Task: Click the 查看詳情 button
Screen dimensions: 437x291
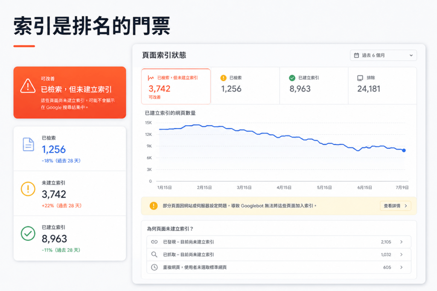Action: coord(396,206)
